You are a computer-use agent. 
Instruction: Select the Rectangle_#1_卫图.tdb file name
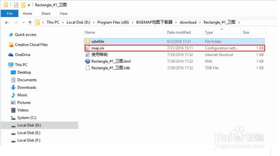pyautogui.click(x=110, y=68)
